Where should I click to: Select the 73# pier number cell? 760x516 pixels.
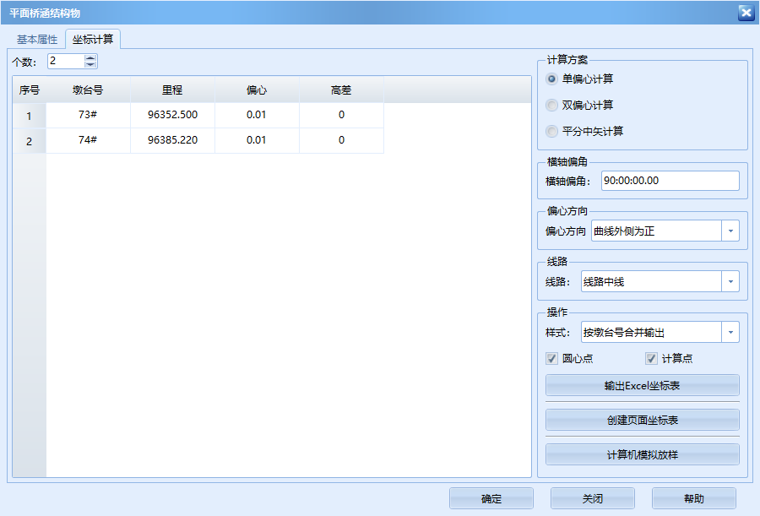click(88, 115)
